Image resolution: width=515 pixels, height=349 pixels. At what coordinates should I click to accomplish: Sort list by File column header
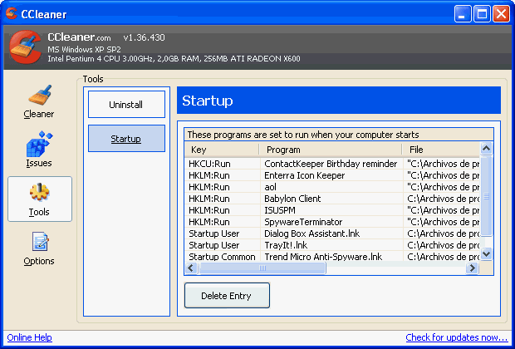tap(441, 150)
